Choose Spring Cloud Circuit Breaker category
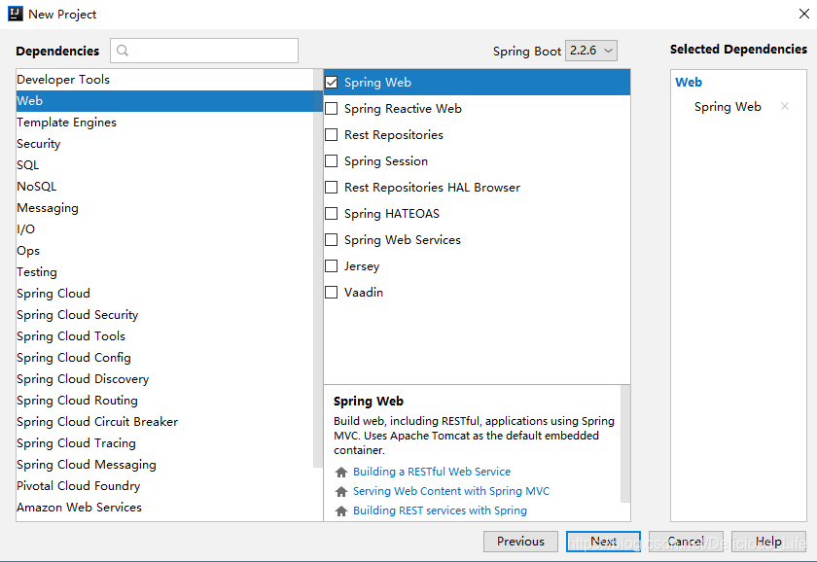 coord(164,421)
